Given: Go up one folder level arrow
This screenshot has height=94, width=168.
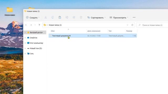Looking at the screenshot, I should coord(39,25).
